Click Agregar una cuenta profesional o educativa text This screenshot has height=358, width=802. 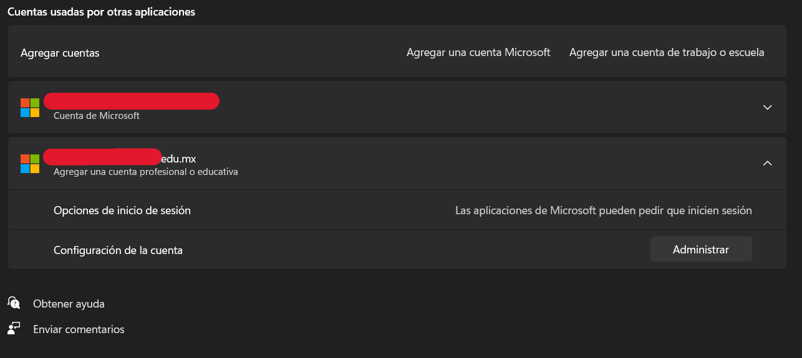coord(146,172)
